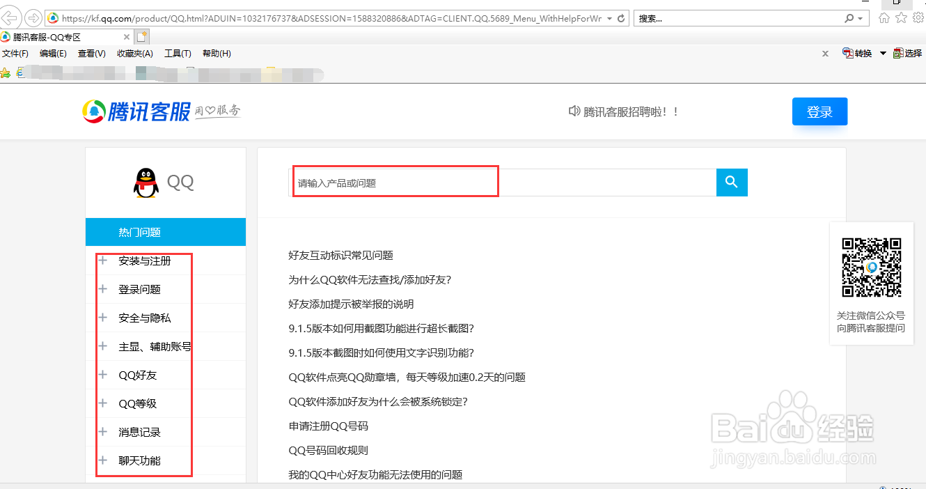Click the site icon in address bar
This screenshot has height=489, width=926.
53,18
